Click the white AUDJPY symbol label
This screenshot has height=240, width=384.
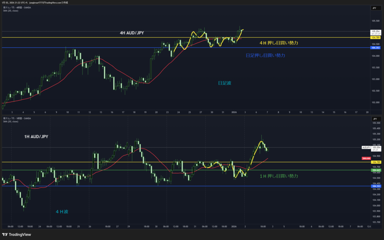click(366, 148)
